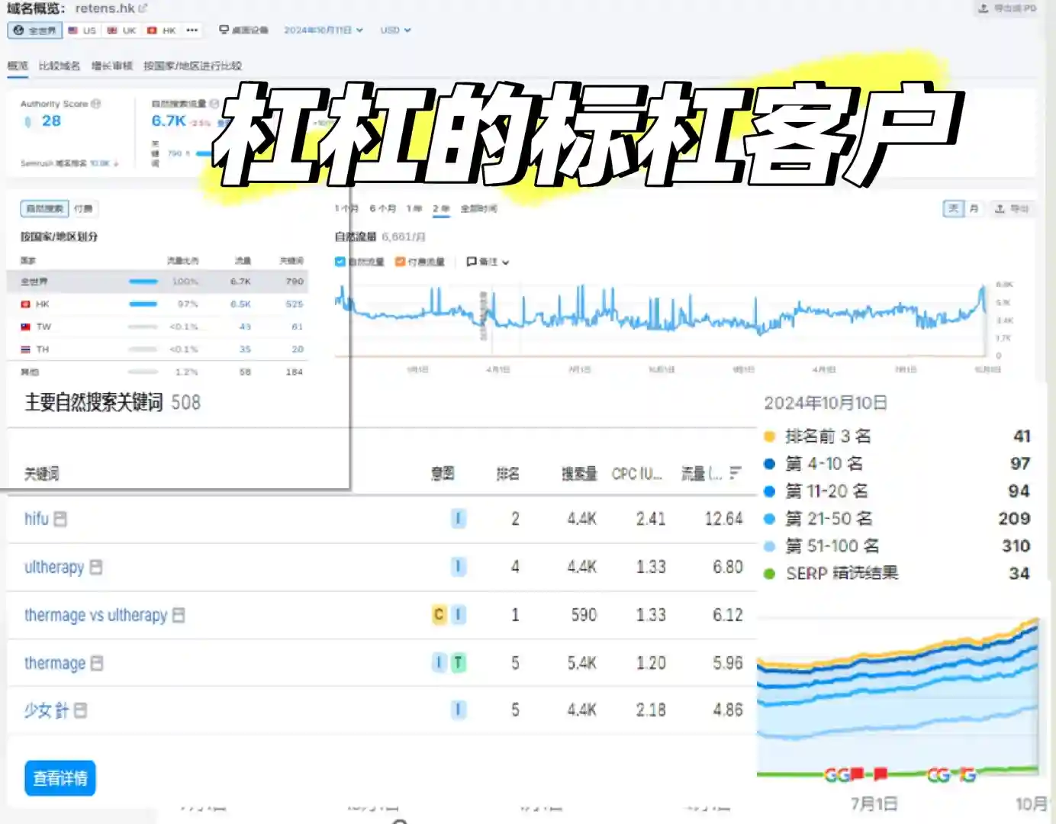This screenshot has width=1056, height=824.
Task: Click the 查看详情 button
Action: pos(60,778)
